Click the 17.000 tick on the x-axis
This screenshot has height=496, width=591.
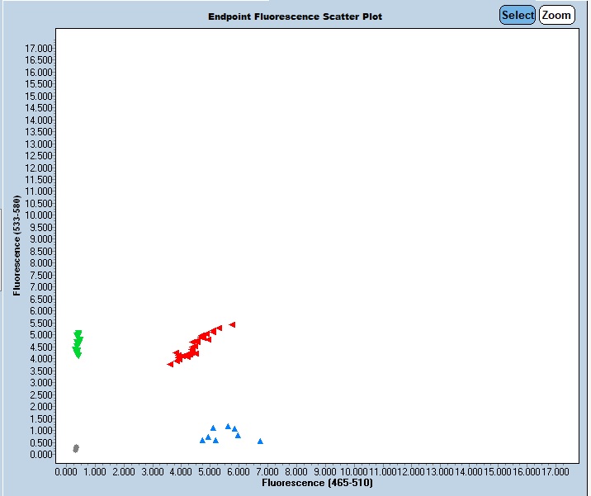[x=555, y=471]
